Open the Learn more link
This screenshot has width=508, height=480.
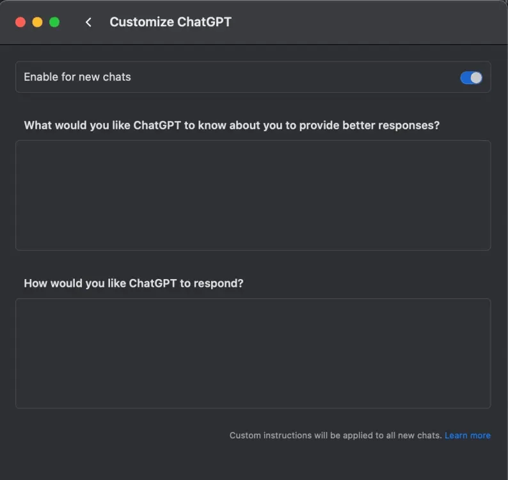[468, 435]
